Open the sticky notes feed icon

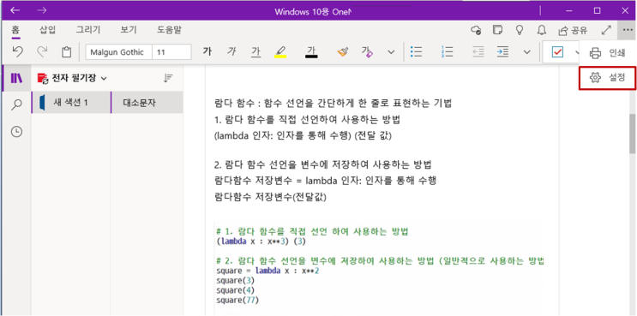pos(497,30)
